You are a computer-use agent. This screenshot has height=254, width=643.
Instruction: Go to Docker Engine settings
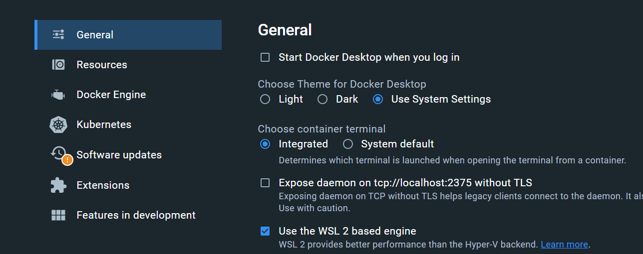(128, 95)
